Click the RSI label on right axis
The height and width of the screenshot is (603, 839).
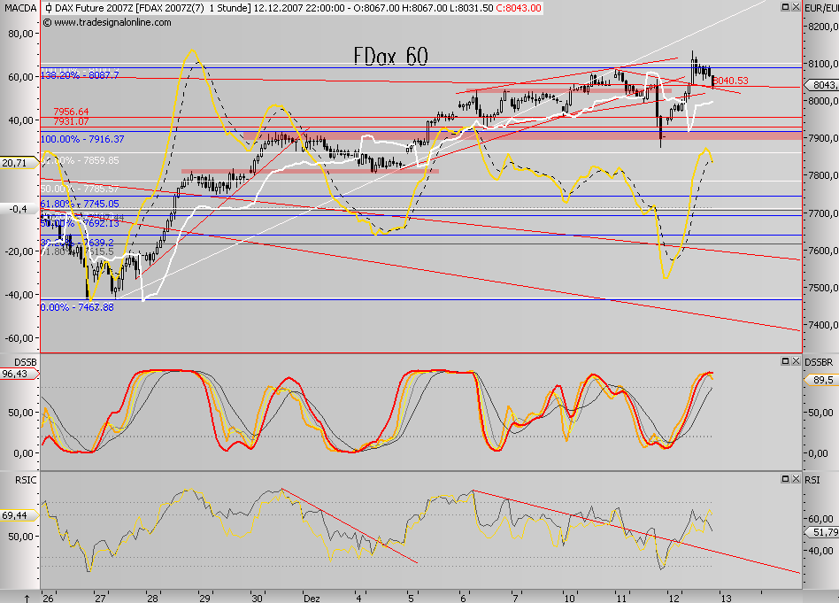[x=812, y=480]
